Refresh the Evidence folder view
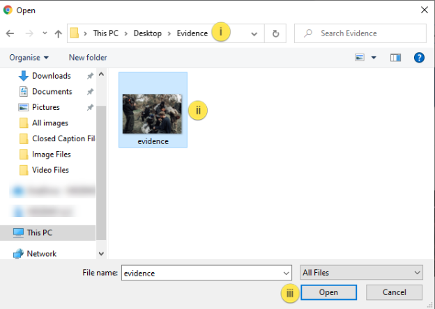435x309 pixels. (x=276, y=33)
